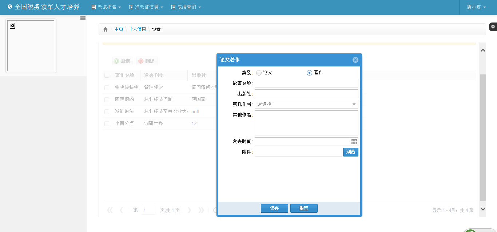Click the 全国税务领军人才培养 site title
Screen dimensions: 497x232
click(x=47, y=7)
